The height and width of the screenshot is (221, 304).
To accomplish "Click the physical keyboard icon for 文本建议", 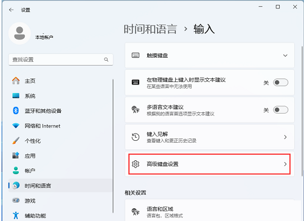I will point(136,83).
